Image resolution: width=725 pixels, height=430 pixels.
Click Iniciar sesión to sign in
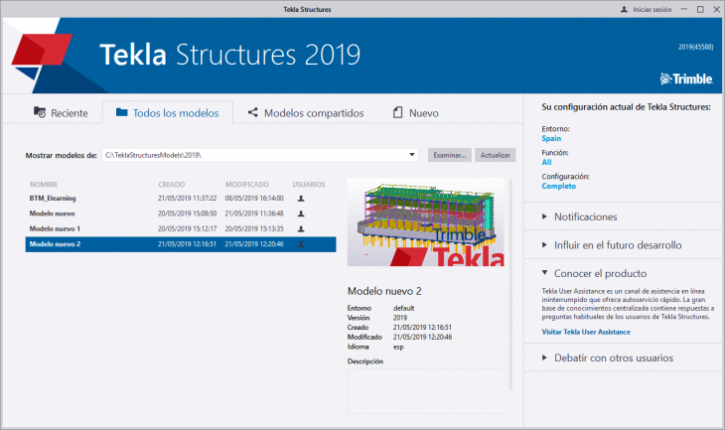[652, 10]
